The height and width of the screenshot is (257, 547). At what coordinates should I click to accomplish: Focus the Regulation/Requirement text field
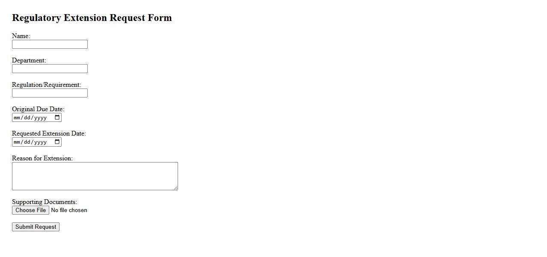[50, 93]
